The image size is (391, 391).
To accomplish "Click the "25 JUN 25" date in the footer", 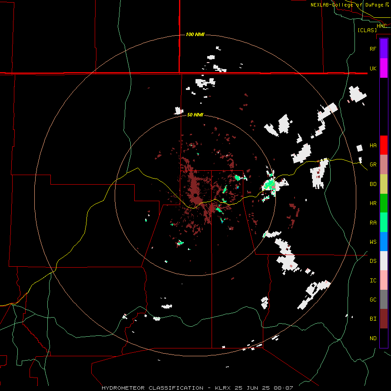I will [253, 388].
